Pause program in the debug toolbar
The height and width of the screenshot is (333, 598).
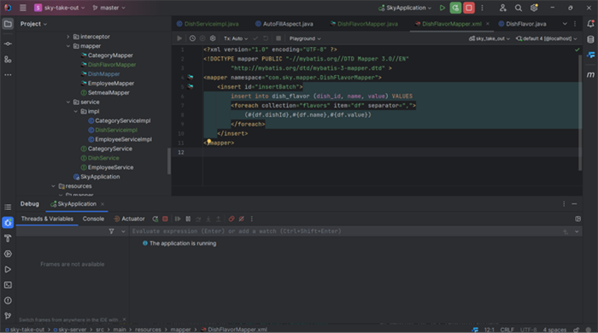188,219
